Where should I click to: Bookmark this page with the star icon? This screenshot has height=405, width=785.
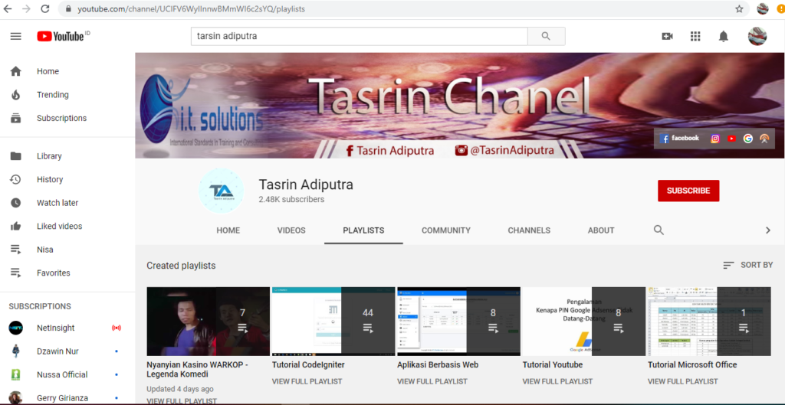(x=739, y=9)
